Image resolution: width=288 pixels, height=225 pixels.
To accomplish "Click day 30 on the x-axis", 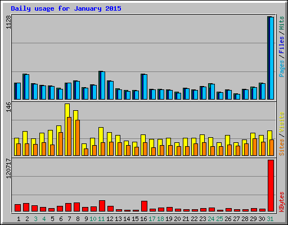I will click(262, 219).
